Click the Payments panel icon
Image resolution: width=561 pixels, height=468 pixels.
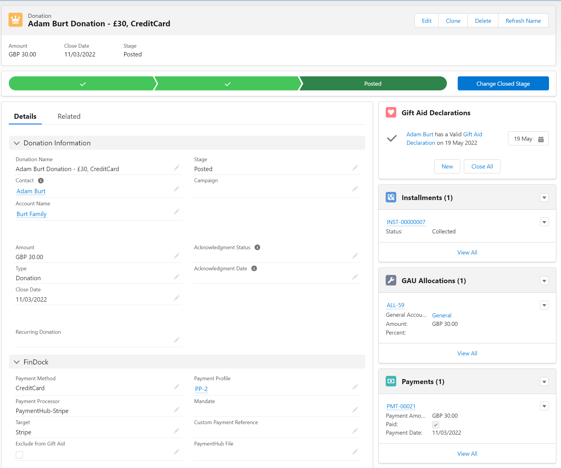tap(391, 381)
